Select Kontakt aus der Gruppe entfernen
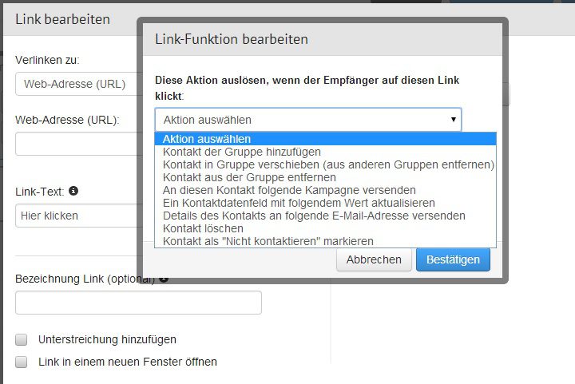 [249, 177]
